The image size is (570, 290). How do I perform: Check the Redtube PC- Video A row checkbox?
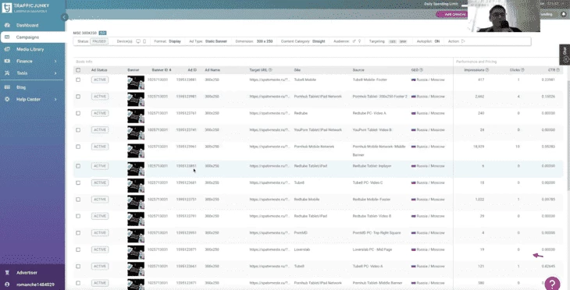coord(78,113)
